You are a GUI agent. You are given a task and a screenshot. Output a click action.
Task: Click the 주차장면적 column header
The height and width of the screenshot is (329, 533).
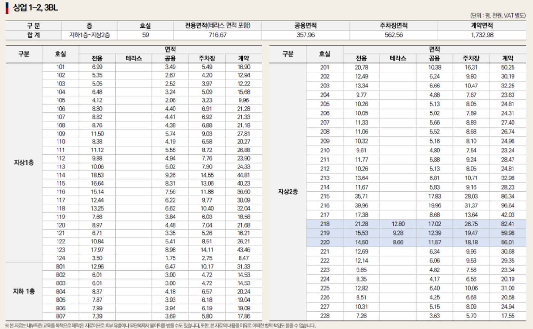point(394,26)
